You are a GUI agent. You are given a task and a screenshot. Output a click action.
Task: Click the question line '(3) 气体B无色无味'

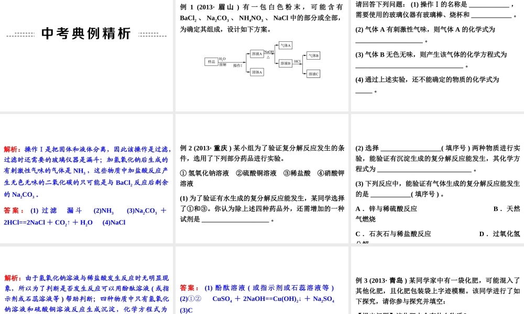point(431,54)
